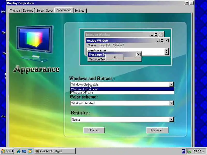
Task: Choose Windows Classic style from dropdown list
Action: click(x=122, y=89)
